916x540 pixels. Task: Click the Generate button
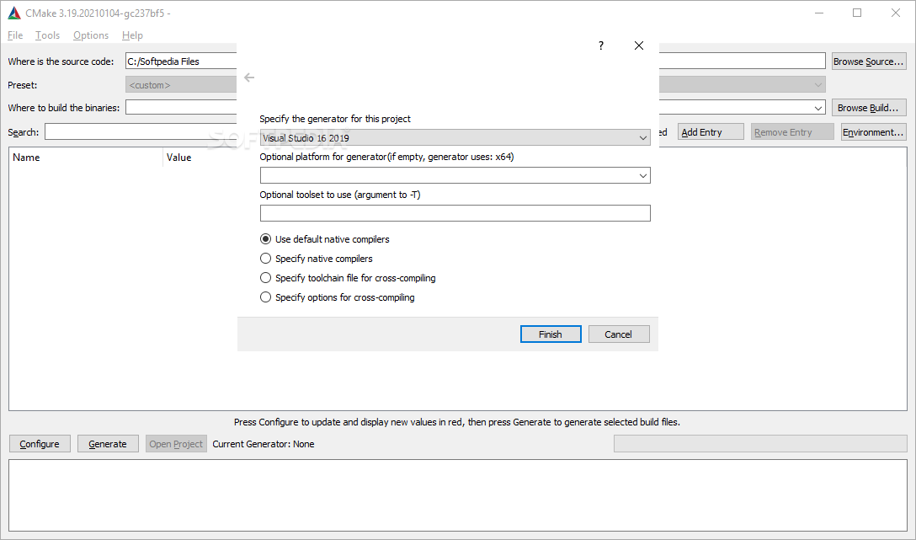coord(108,444)
